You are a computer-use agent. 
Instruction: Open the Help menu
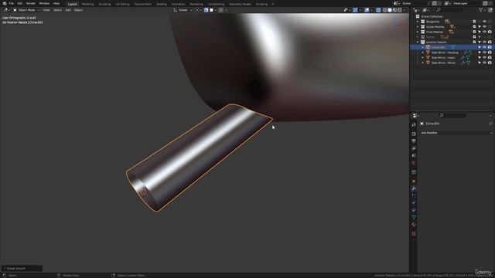point(56,3)
